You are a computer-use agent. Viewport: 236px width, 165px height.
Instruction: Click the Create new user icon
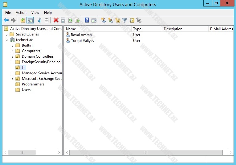tap(103, 20)
